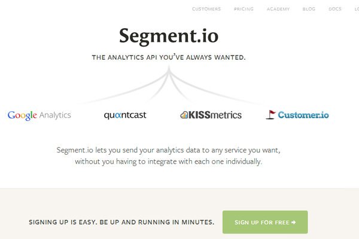
Task: Click the Customer.io logo text
Action: (303, 114)
